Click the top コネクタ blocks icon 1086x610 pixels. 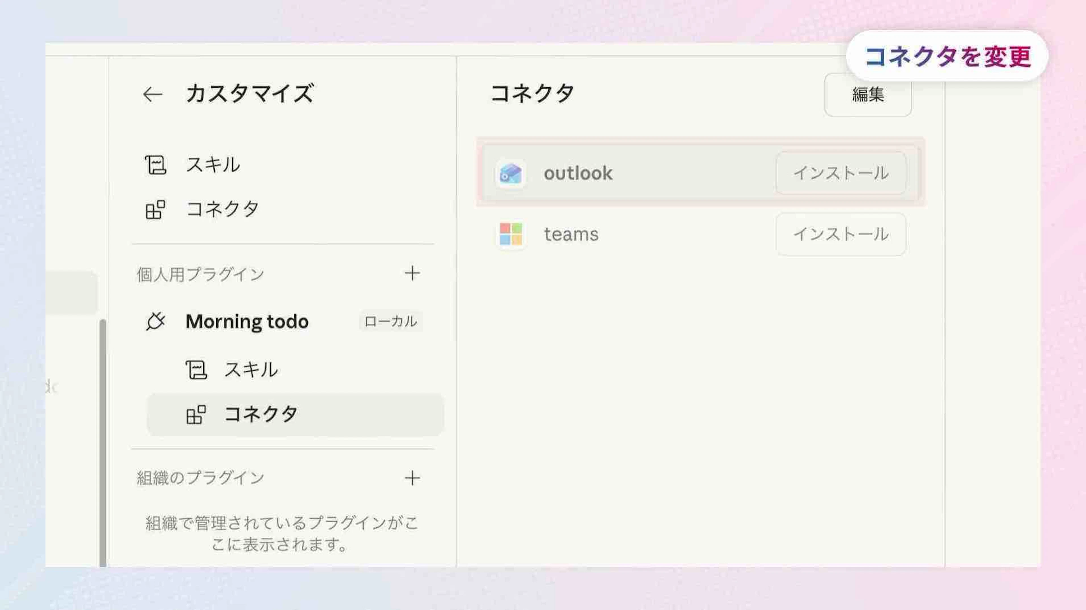point(155,209)
